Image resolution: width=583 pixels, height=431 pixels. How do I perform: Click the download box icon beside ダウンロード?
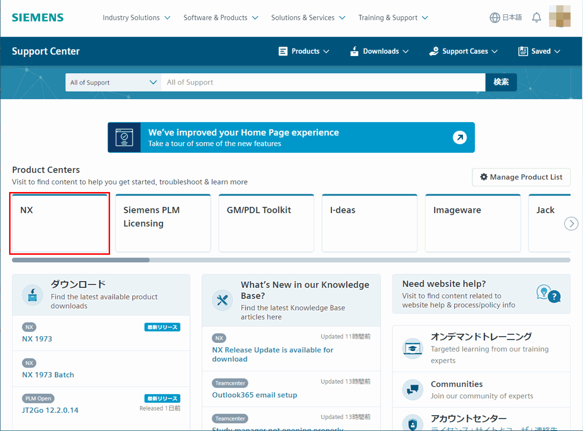(33, 295)
